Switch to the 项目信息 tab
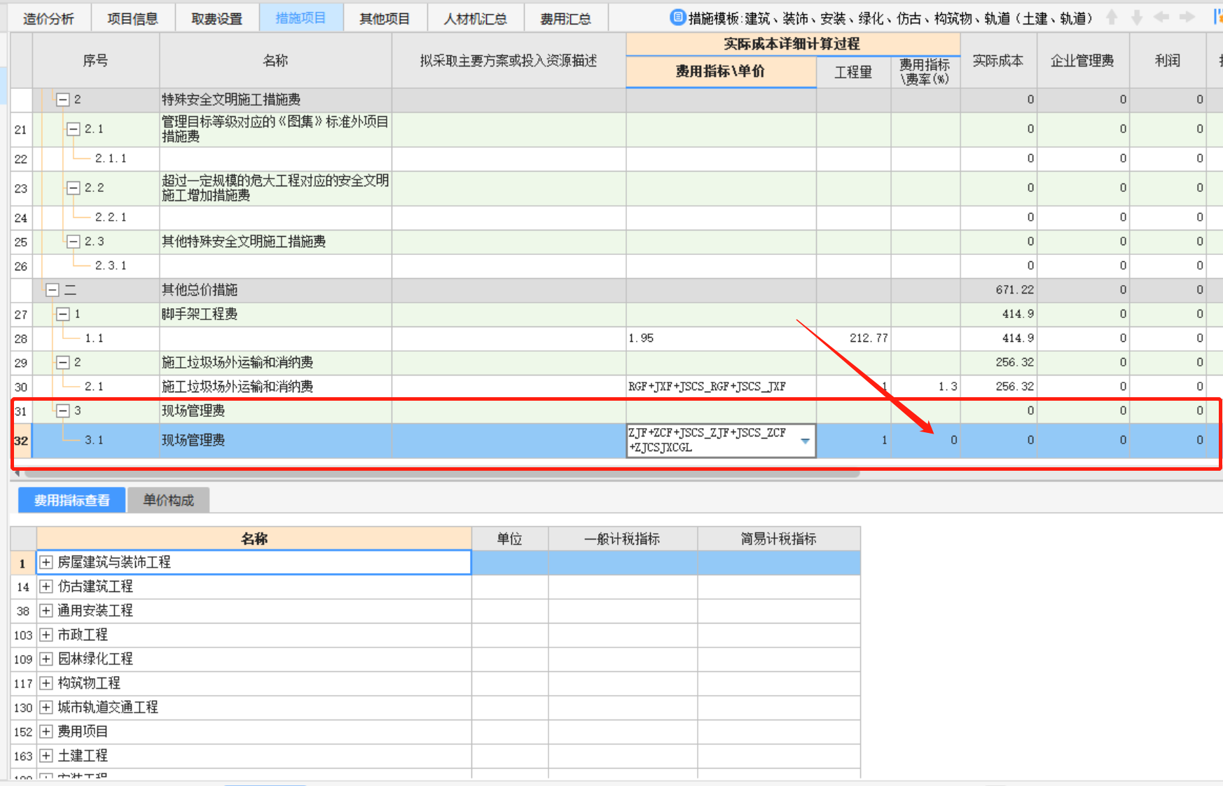The height and width of the screenshot is (786, 1223). [132, 18]
